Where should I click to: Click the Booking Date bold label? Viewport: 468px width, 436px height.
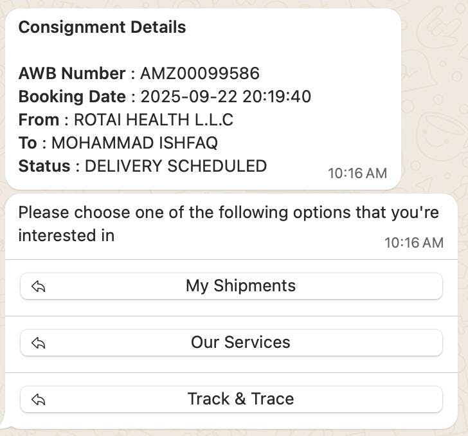coord(72,96)
